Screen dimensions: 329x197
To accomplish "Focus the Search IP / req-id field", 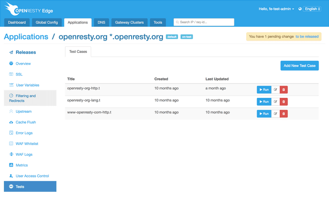I will (x=204, y=22).
